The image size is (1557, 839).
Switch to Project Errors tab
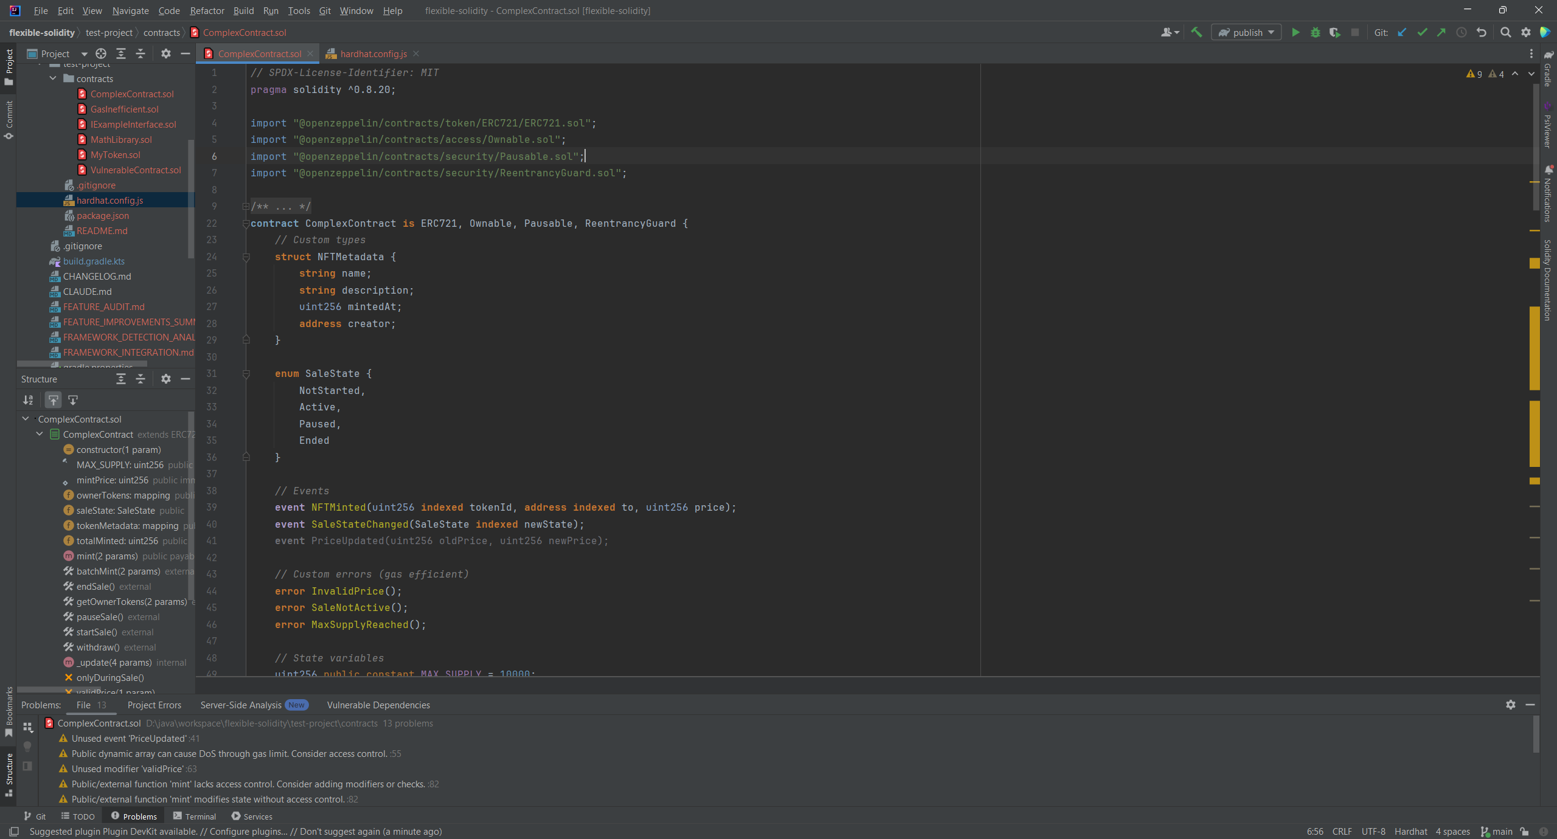point(154,705)
